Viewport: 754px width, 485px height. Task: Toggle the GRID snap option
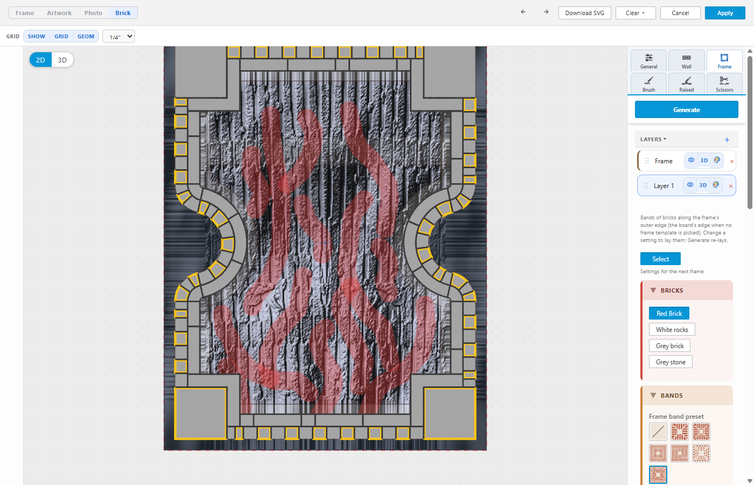click(x=61, y=36)
